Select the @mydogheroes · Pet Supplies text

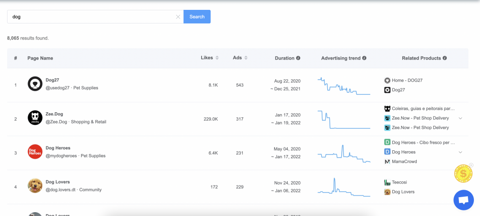point(75,156)
